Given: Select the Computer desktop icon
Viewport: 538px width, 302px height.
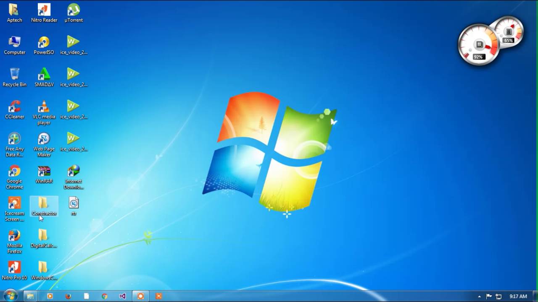Looking at the screenshot, I should [14, 45].
